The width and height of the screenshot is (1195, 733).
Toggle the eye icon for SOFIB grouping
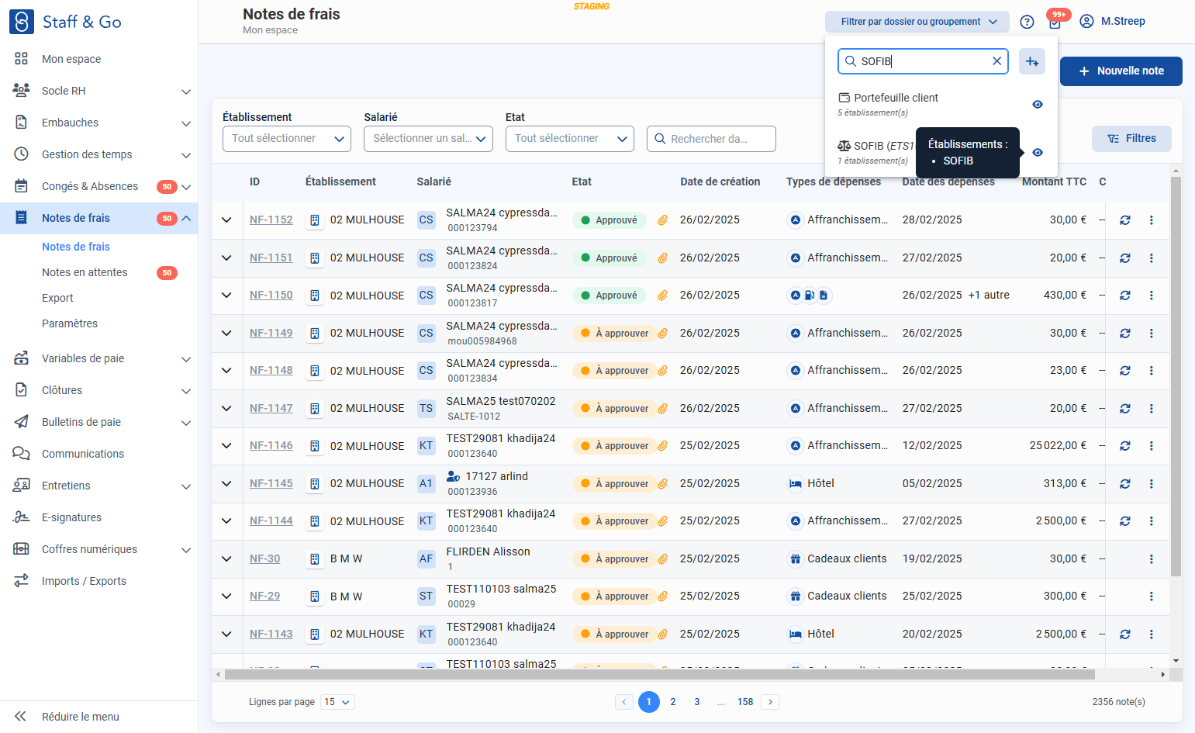pyautogui.click(x=1038, y=153)
